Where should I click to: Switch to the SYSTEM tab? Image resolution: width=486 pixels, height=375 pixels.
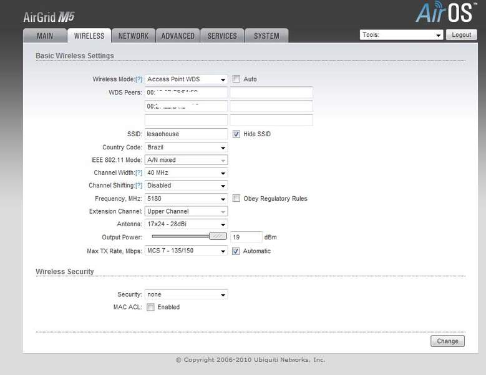click(x=266, y=36)
